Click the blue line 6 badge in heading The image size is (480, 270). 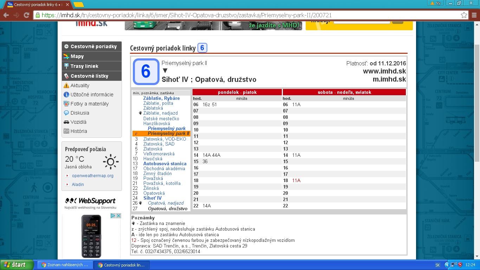(x=202, y=48)
